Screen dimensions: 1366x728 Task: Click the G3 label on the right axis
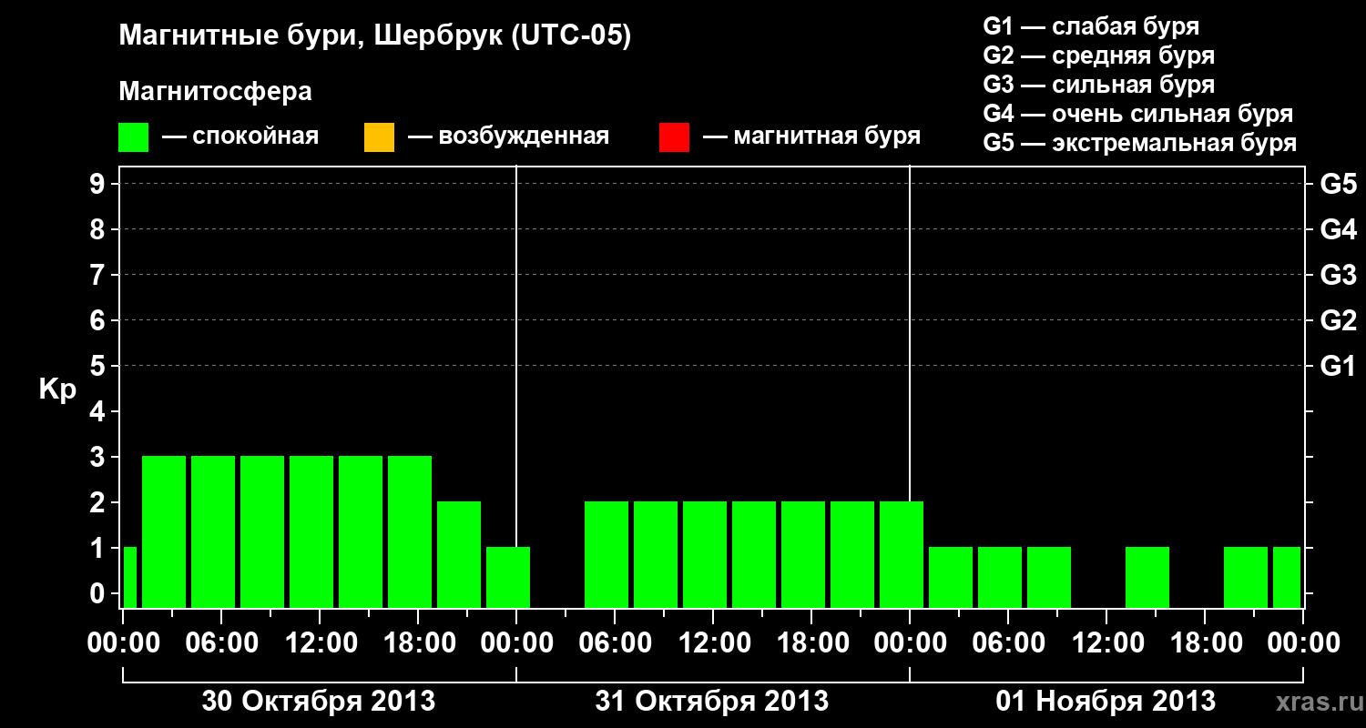1338,275
